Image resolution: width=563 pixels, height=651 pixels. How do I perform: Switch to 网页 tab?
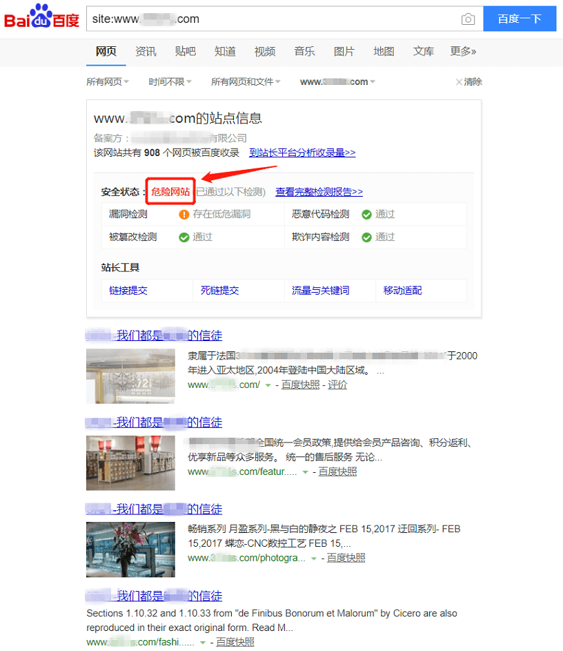(106, 52)
